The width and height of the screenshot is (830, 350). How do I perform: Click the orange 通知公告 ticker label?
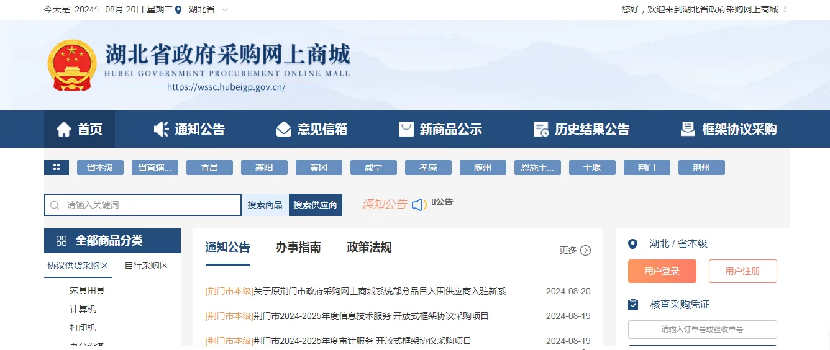(385, 204)
